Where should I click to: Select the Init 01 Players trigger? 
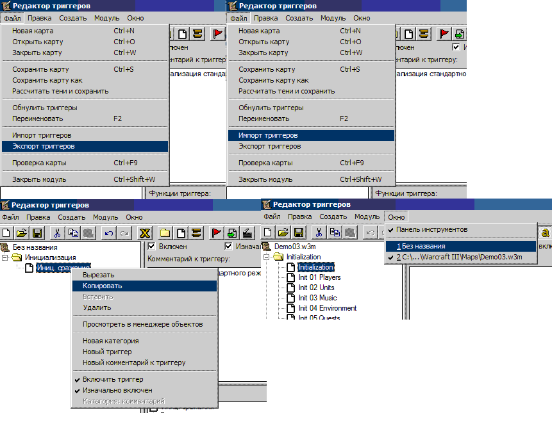point(319,277)
